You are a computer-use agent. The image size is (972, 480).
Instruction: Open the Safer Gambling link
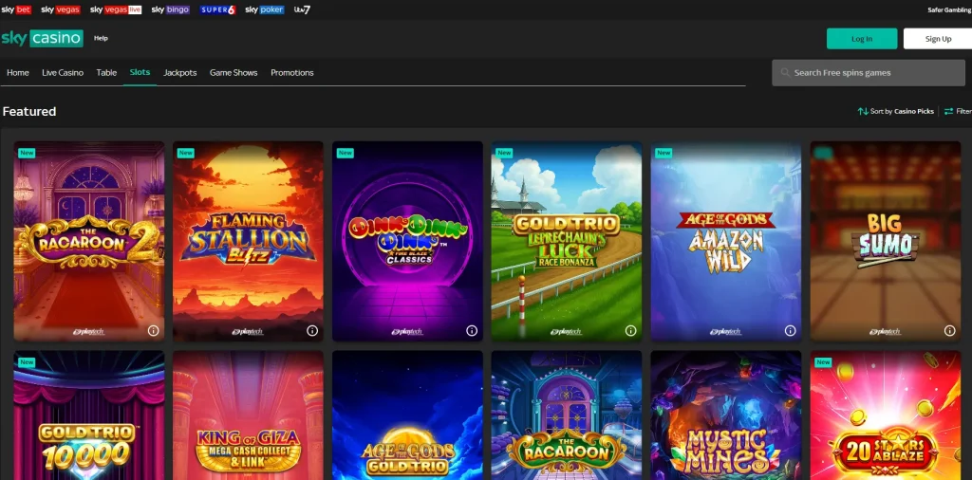click(949, 9)
